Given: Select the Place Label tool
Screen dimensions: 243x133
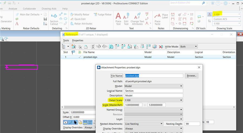Looking at the screenshot, I should point(165,16).
